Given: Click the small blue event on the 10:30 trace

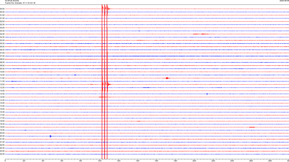Looking at the screenshot, I should click(x=75, y=75).
